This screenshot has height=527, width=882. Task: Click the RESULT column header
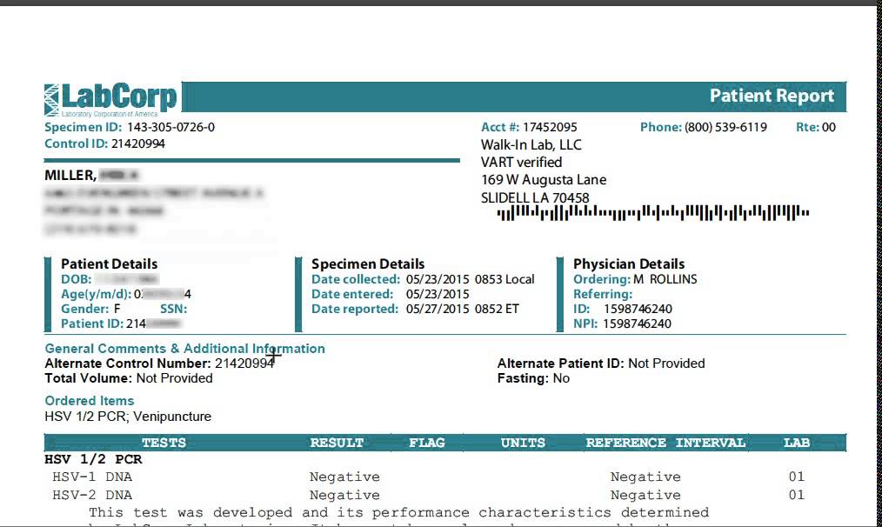(337, 443)
